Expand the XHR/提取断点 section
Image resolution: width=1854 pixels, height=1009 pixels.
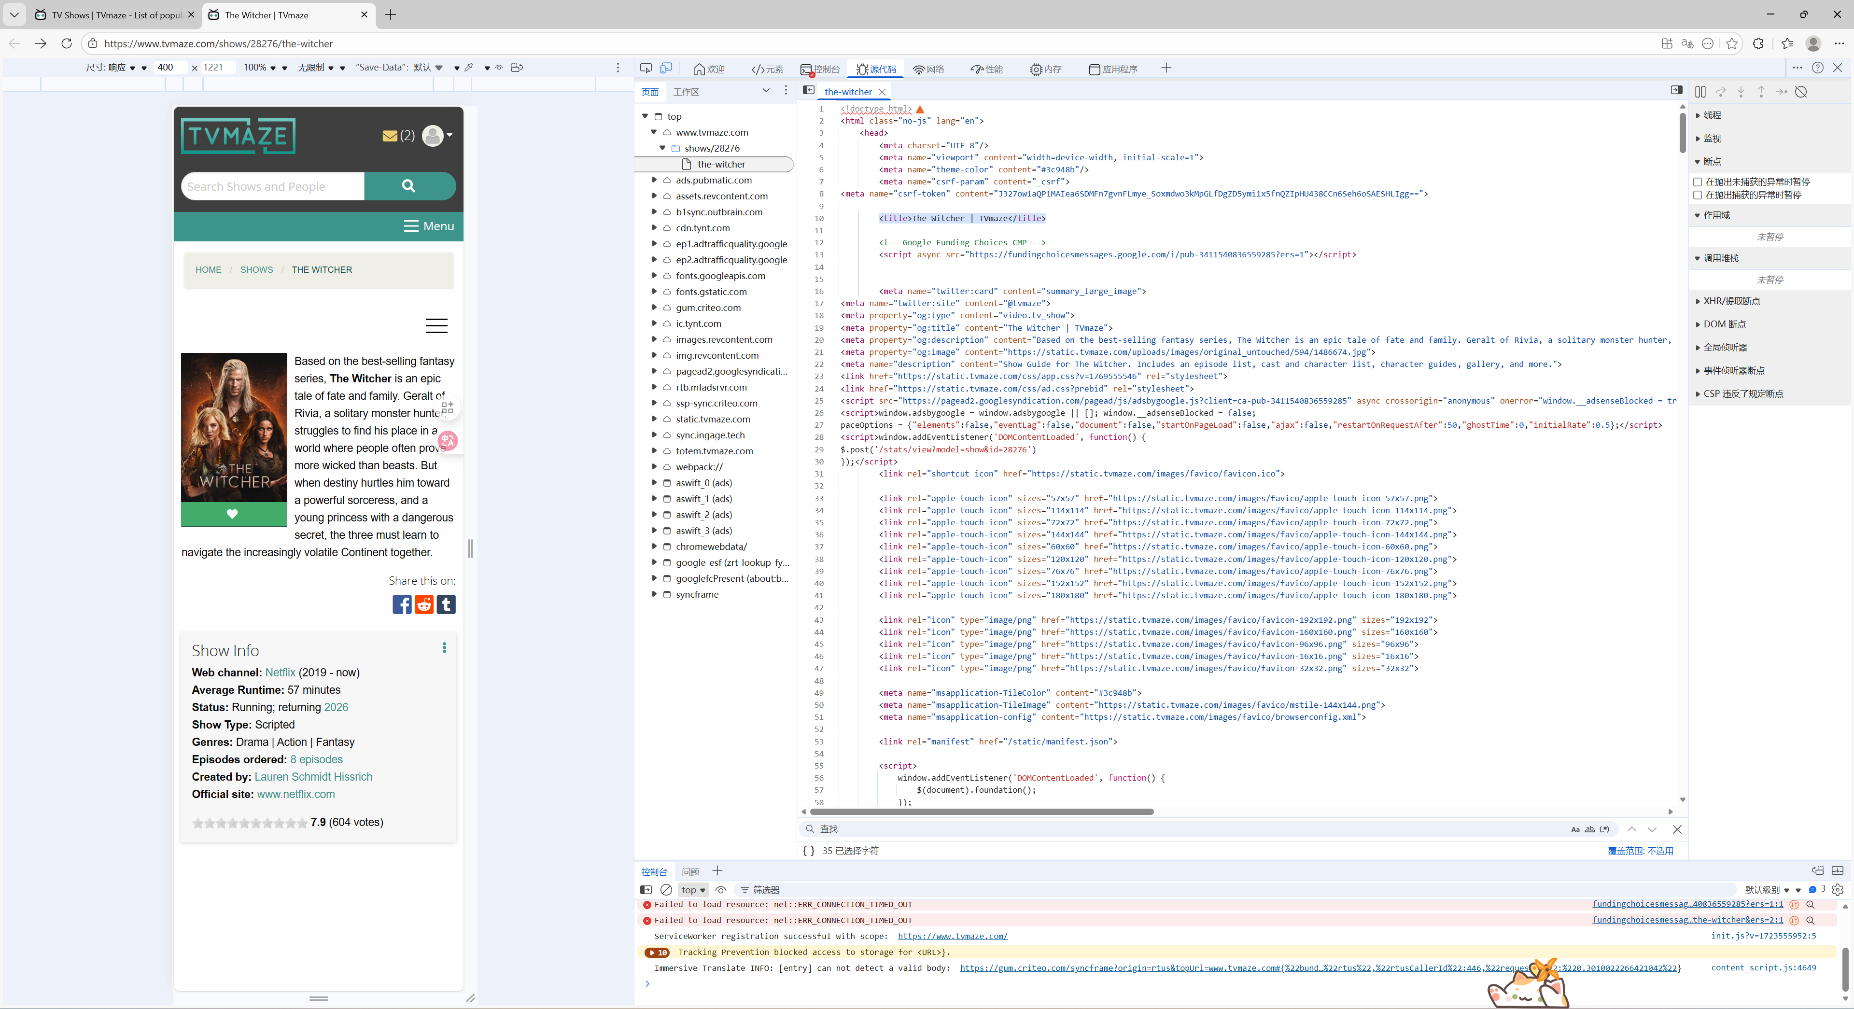point(1731,301)
